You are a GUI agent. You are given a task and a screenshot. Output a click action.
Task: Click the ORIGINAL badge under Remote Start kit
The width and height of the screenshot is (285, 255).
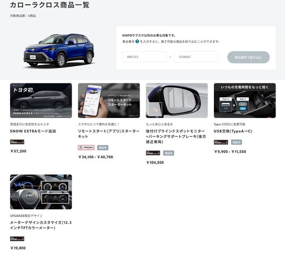point(86,148)
